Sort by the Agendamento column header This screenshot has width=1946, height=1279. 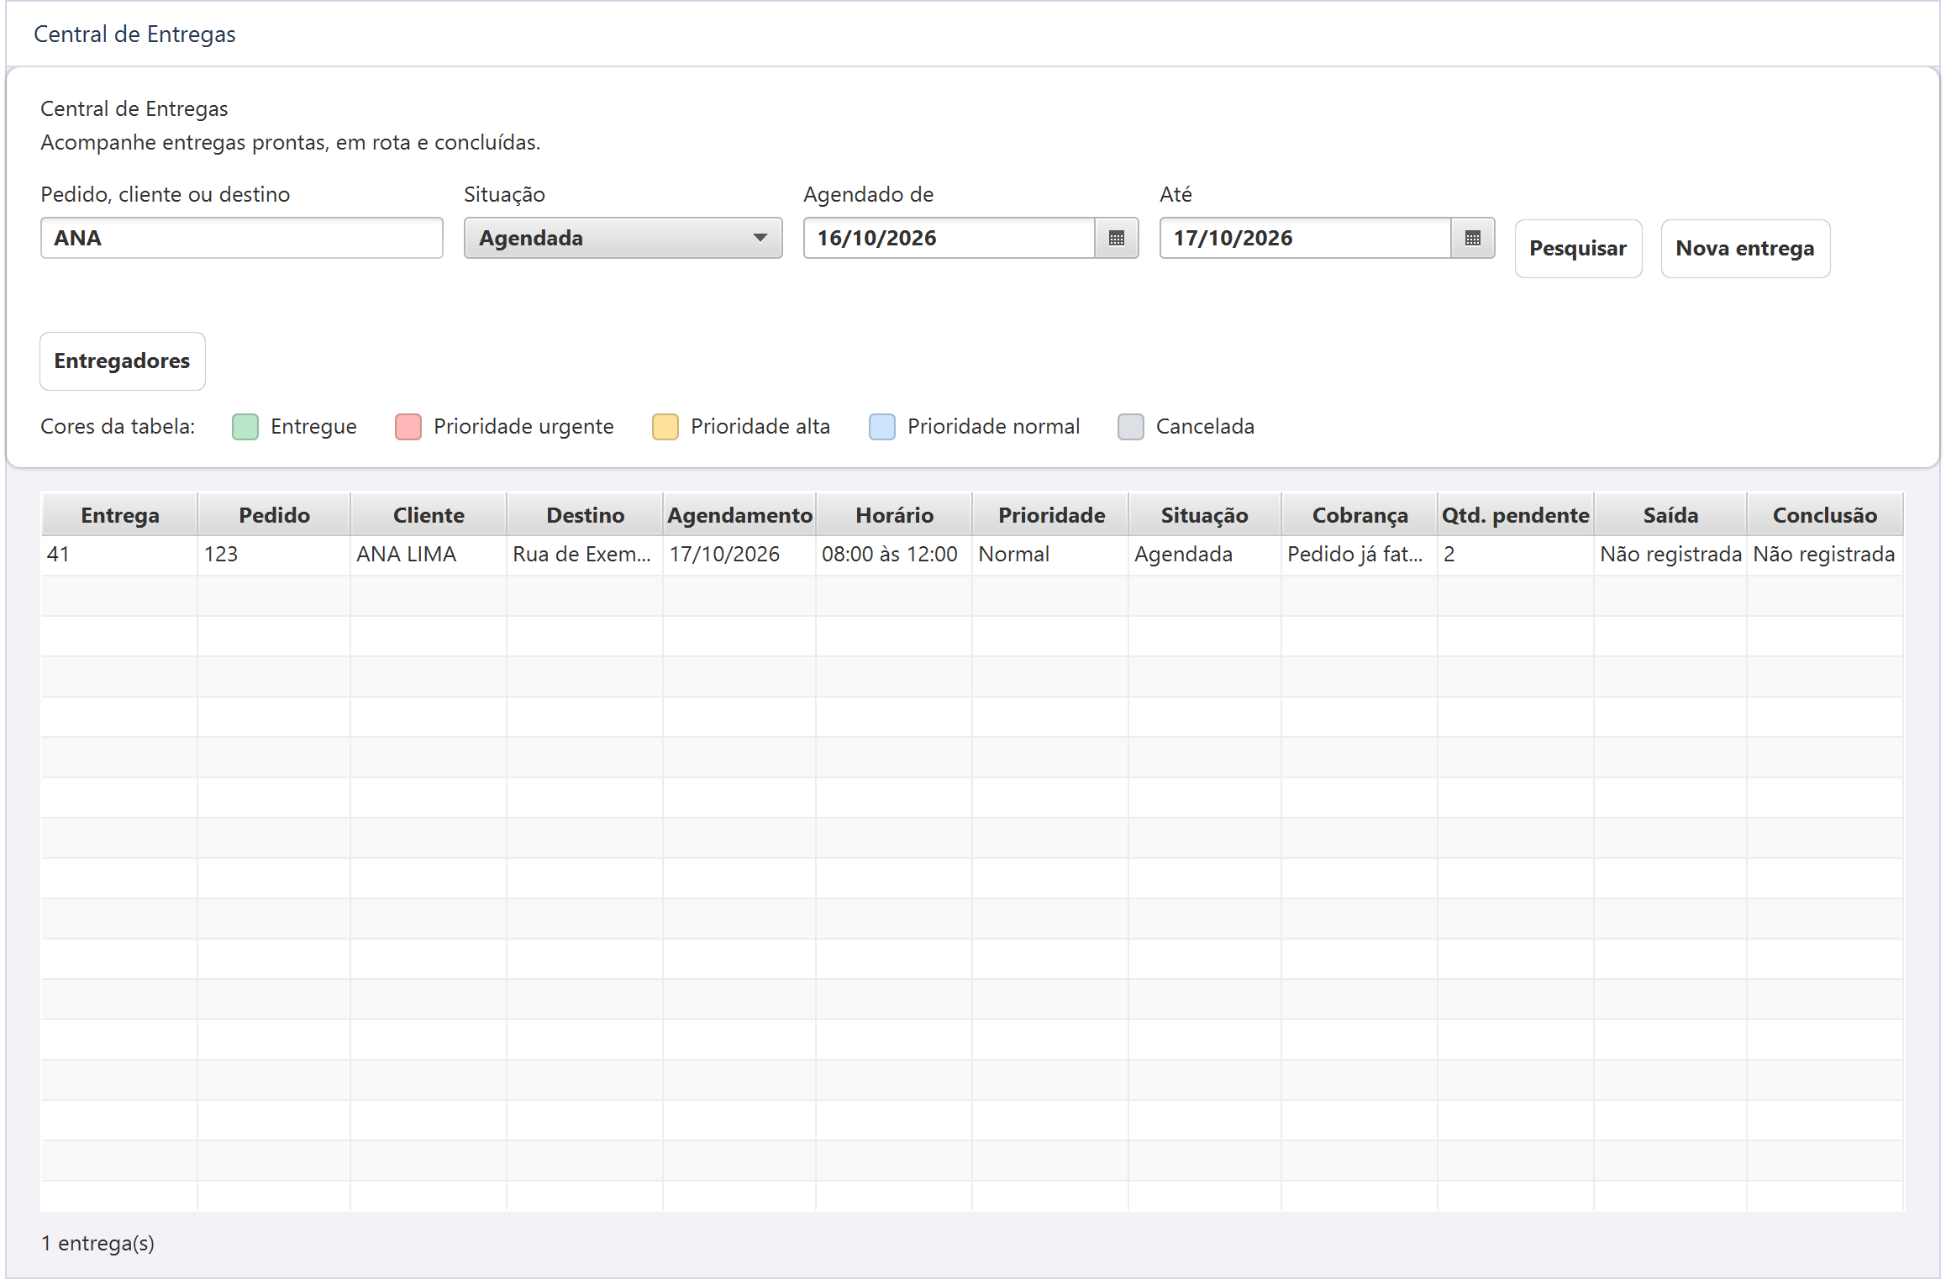coord(739,515)
